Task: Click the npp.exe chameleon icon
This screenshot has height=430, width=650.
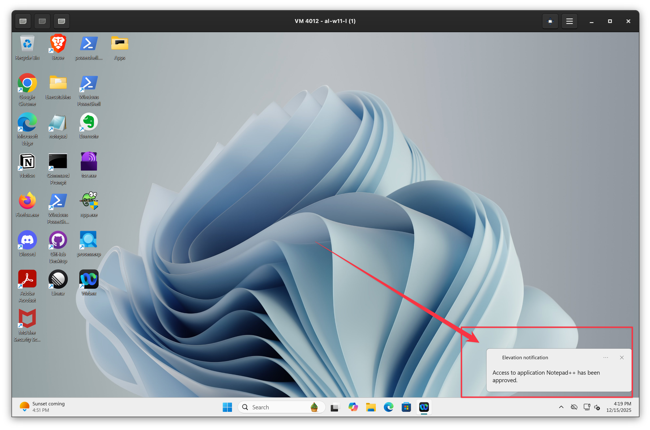Action: pyautogui.click(x=89, y=201)
